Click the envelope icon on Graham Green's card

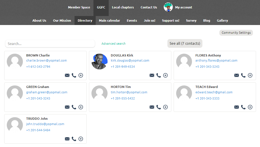click(x=67, y=107)
